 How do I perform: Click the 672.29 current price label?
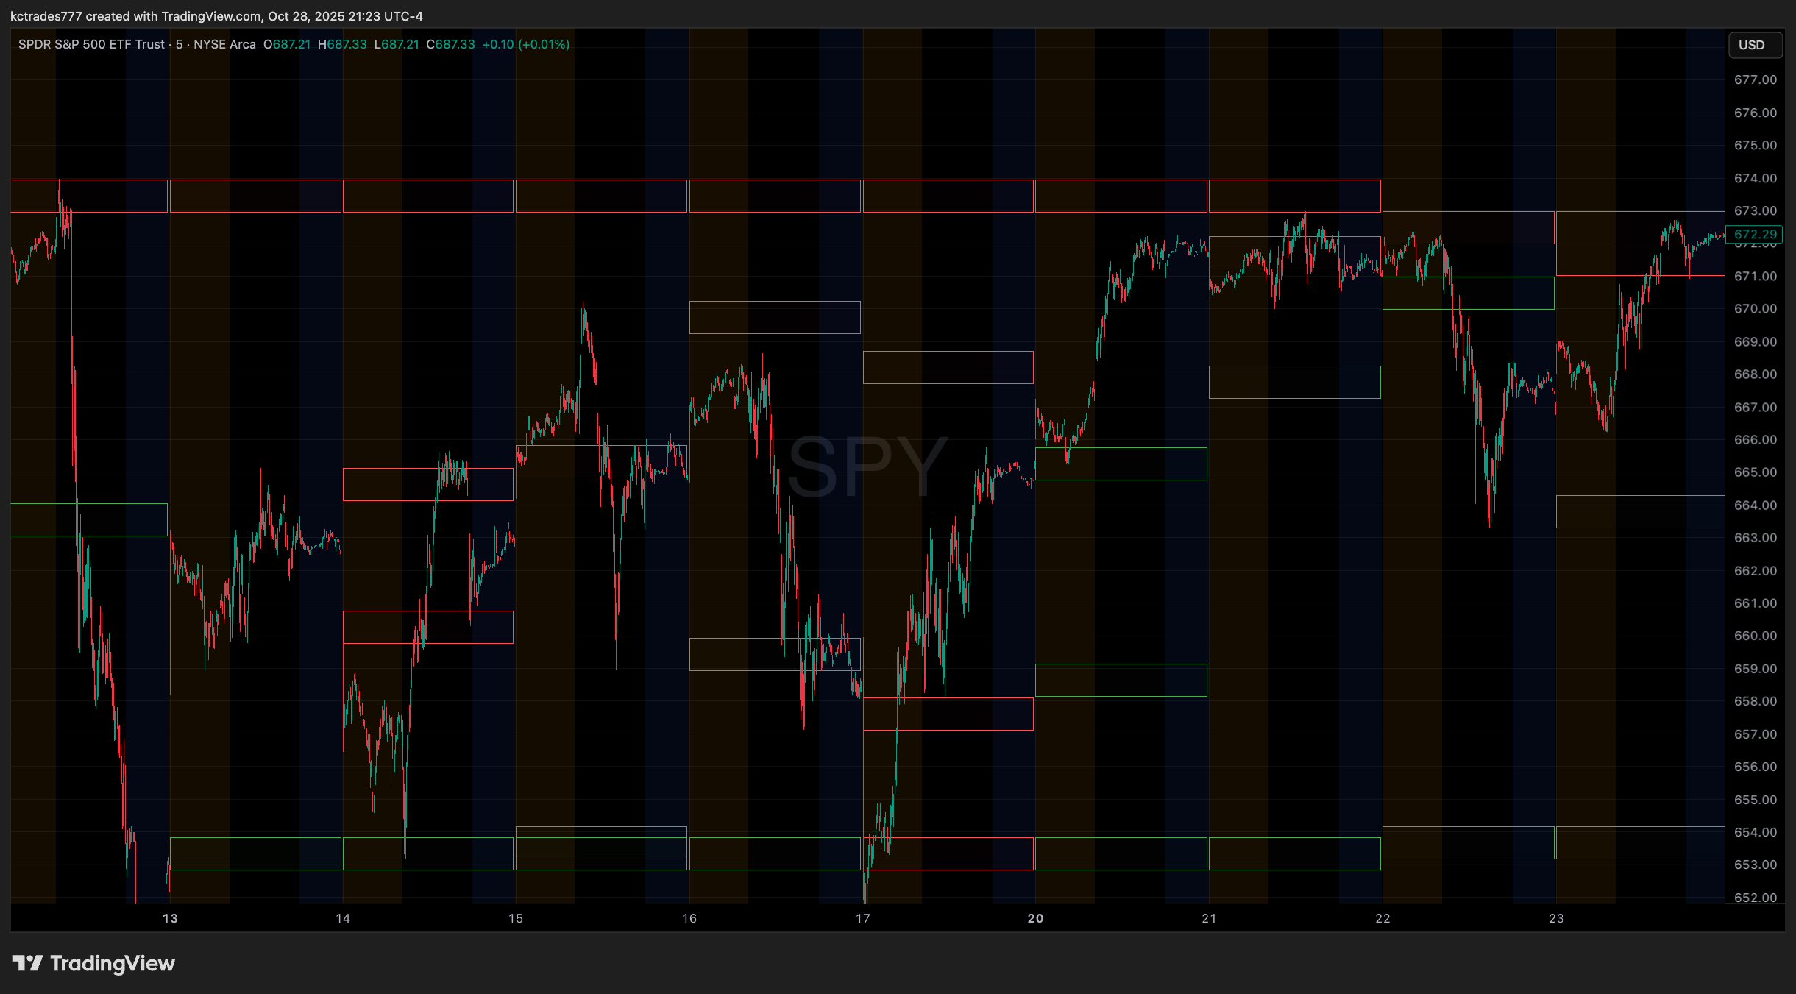coord(1755,235)
